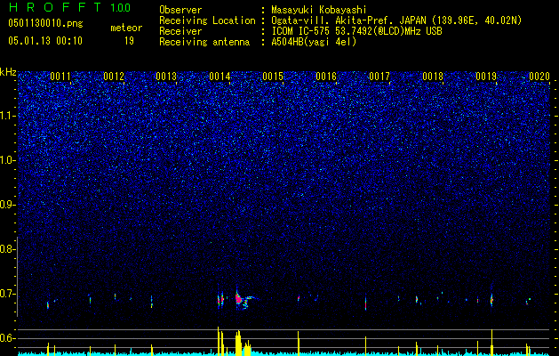Click the 0020 time marker

pyautogui.click(x=539, y=76)
